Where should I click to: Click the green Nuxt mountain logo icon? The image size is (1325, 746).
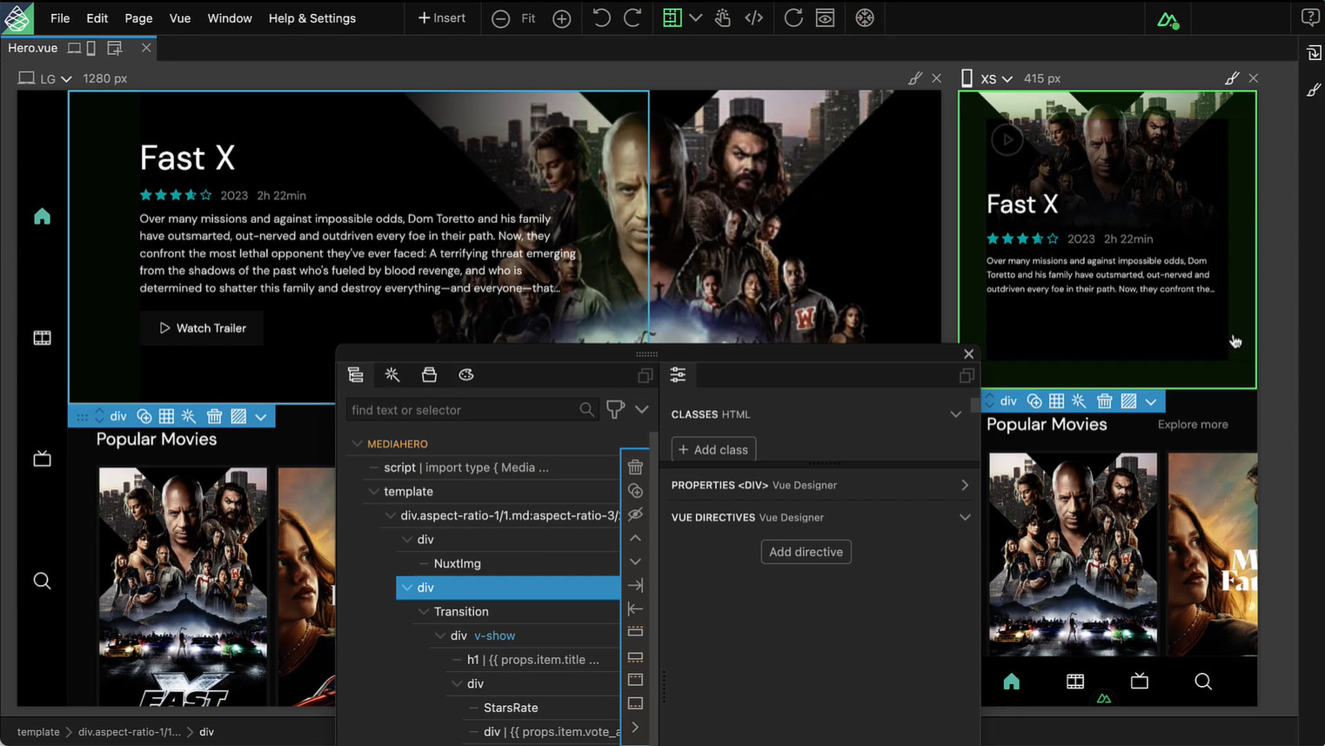[x=1168, y=18]
